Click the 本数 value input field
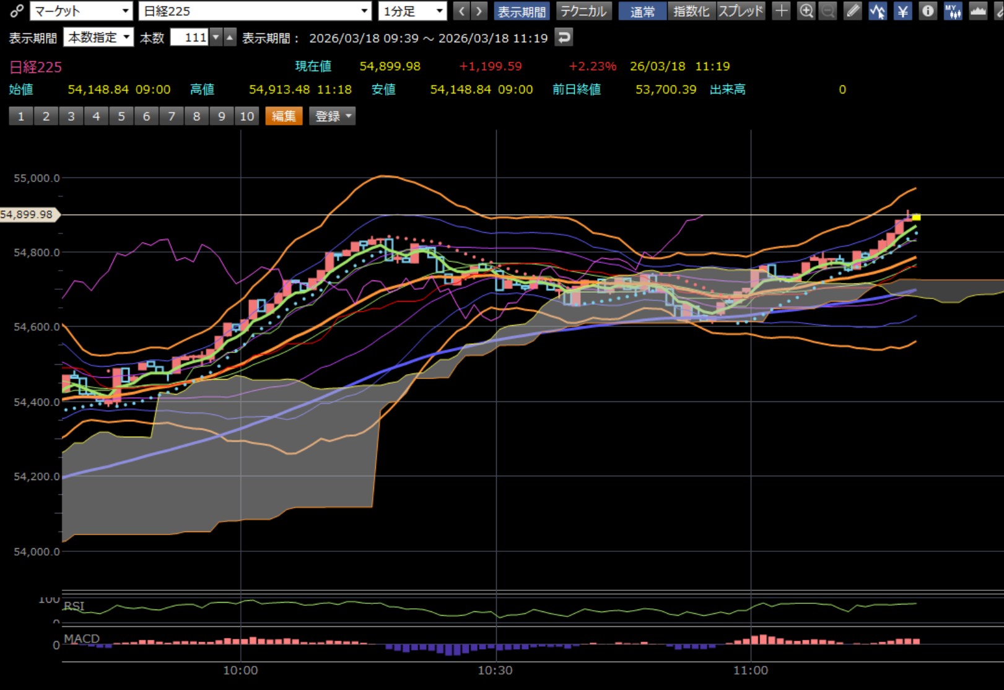 189,38
